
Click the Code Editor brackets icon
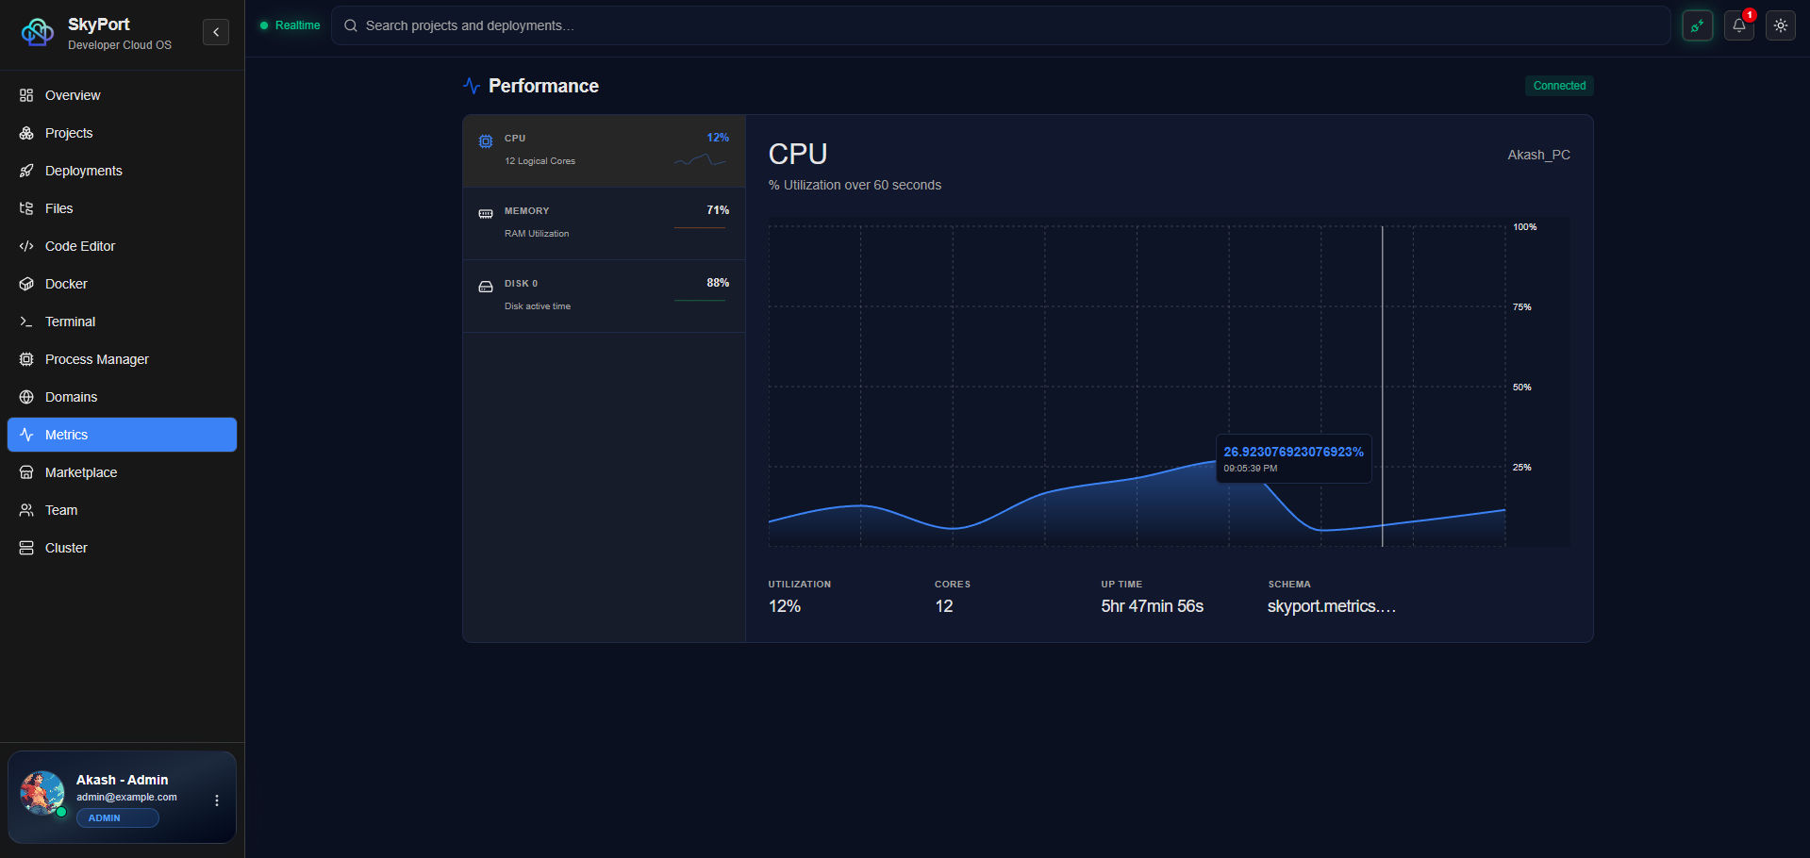26,246
